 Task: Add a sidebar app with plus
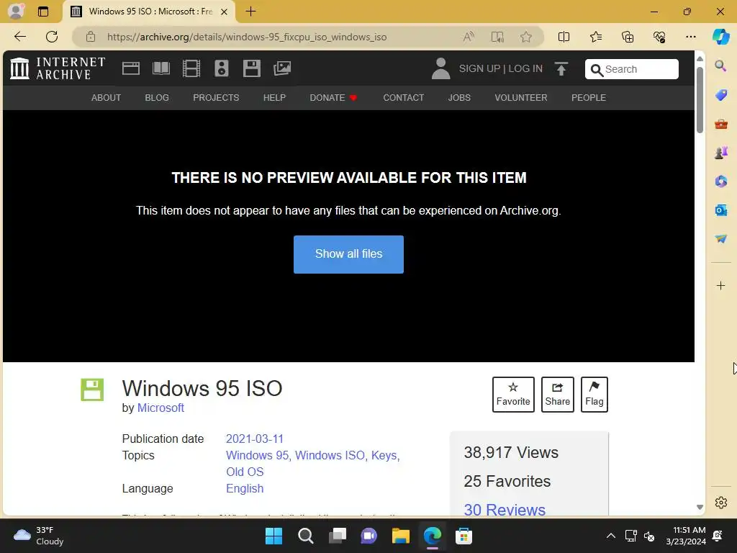pyautogui.click(x=720, y=285)
